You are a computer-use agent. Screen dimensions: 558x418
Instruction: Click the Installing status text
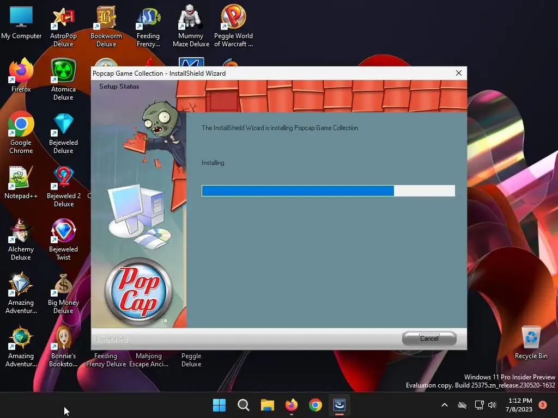coord(213,163)
